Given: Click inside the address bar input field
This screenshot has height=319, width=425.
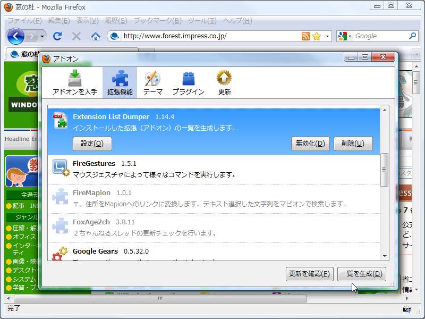Looking at the screenshot, I should [212, 36].
